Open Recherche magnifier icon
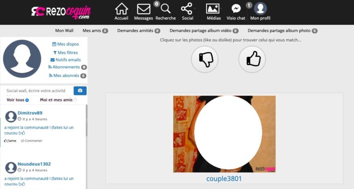This screenshot has height=189, width=354. (x=166, y=9)
